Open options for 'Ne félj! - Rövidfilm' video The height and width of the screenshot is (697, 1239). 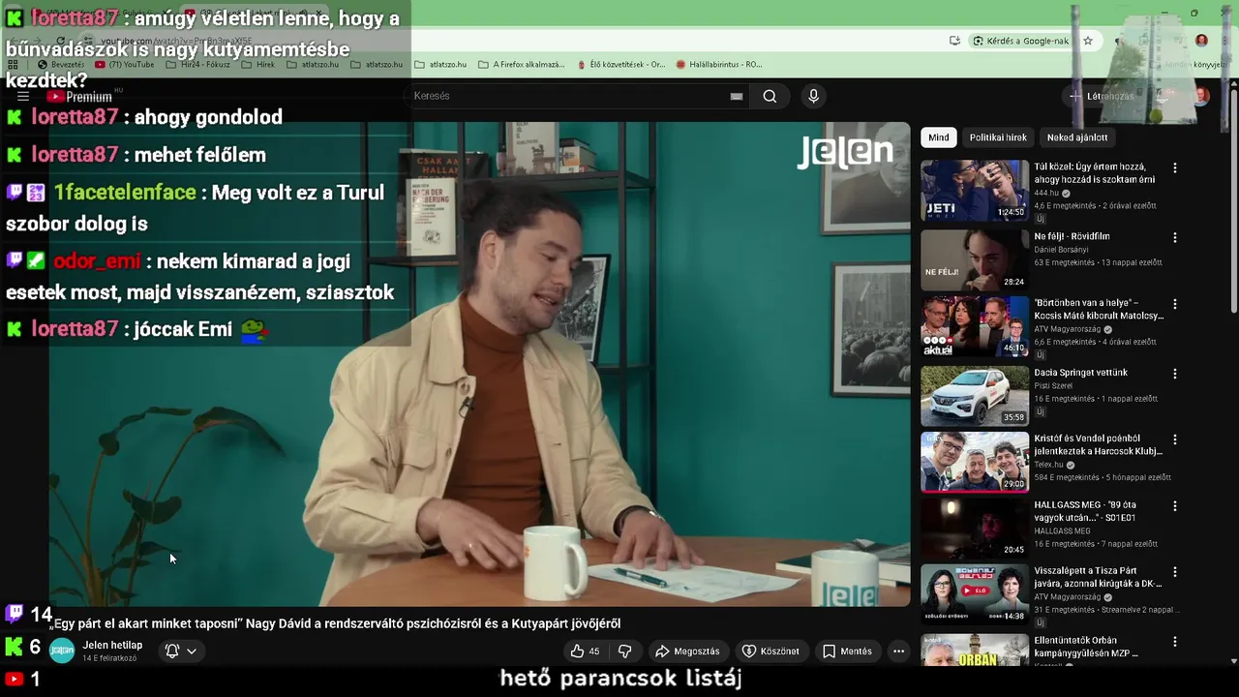[x=1175, y=237]
